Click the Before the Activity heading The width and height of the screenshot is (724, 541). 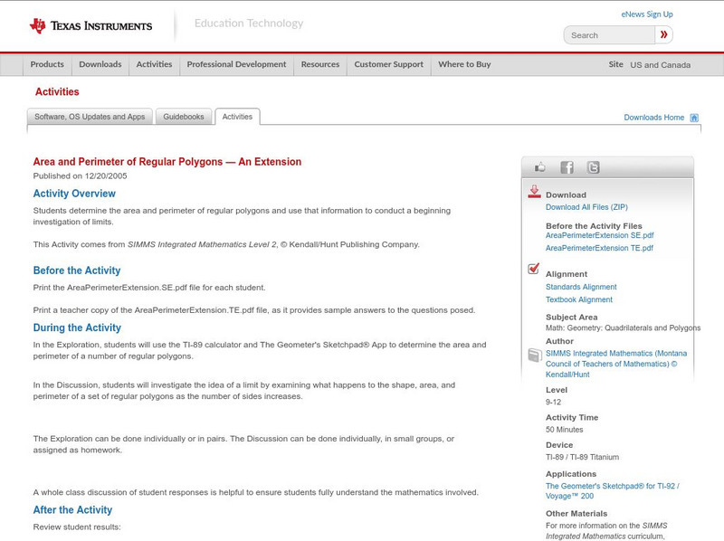click(77, 270)
